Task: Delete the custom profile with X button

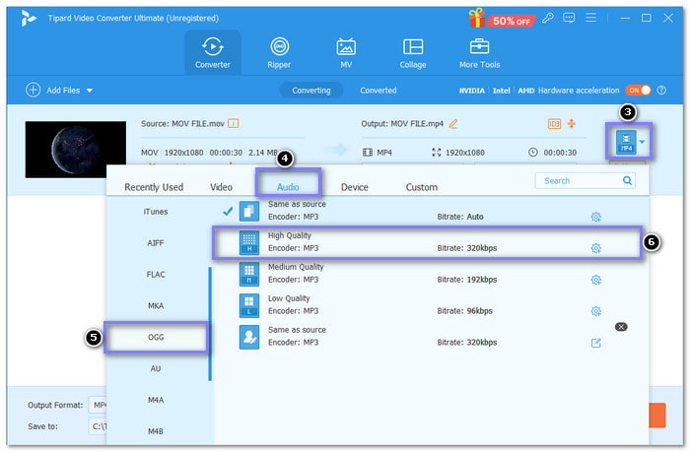Action: (x=621, y=327)
